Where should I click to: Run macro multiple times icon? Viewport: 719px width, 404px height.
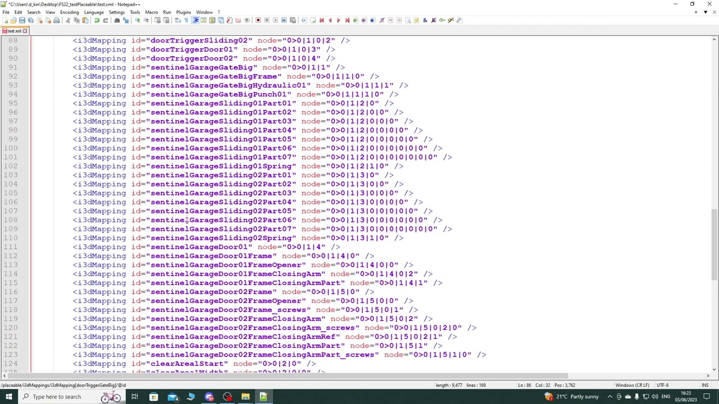click(x=284, y=20)
